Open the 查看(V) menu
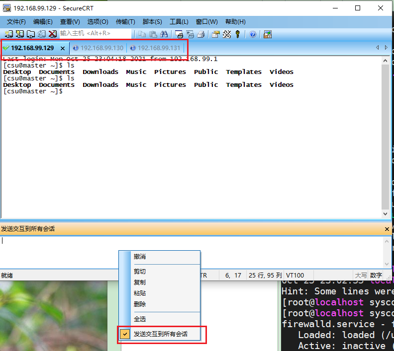 [x=70, y=22]
